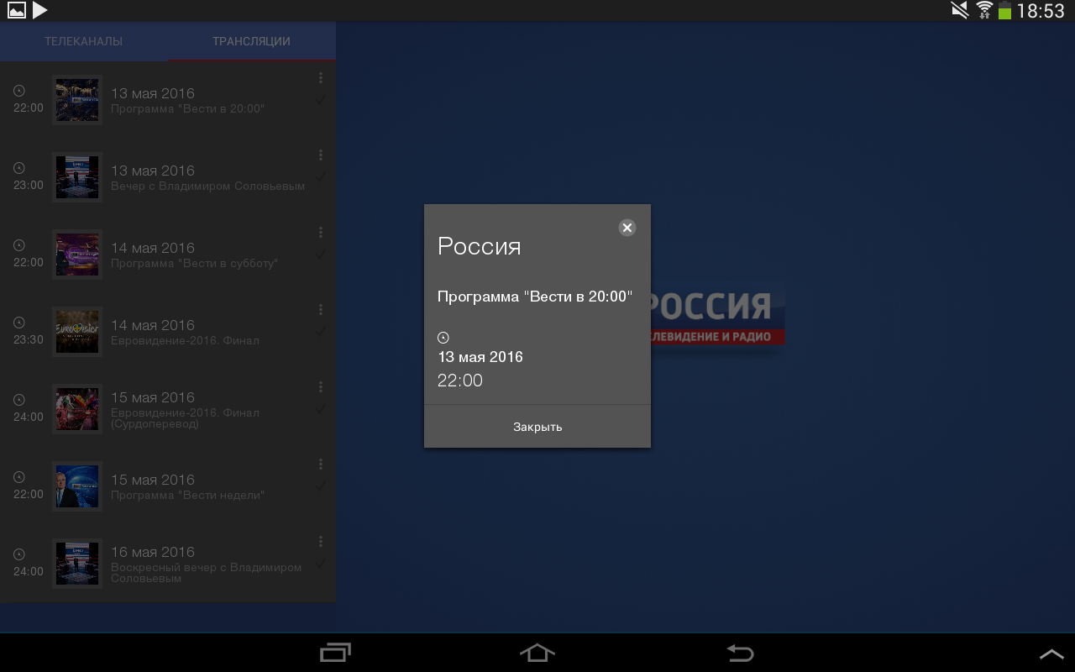Open overflow menu for Вести в 20:00

(321, 77)
